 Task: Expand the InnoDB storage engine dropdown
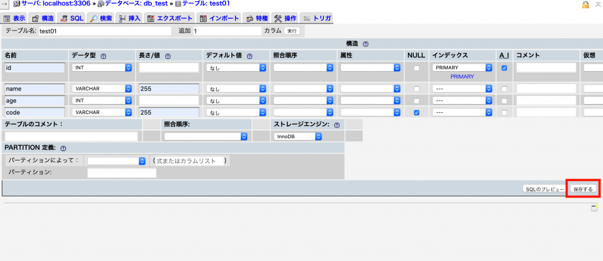coord(298,136)
